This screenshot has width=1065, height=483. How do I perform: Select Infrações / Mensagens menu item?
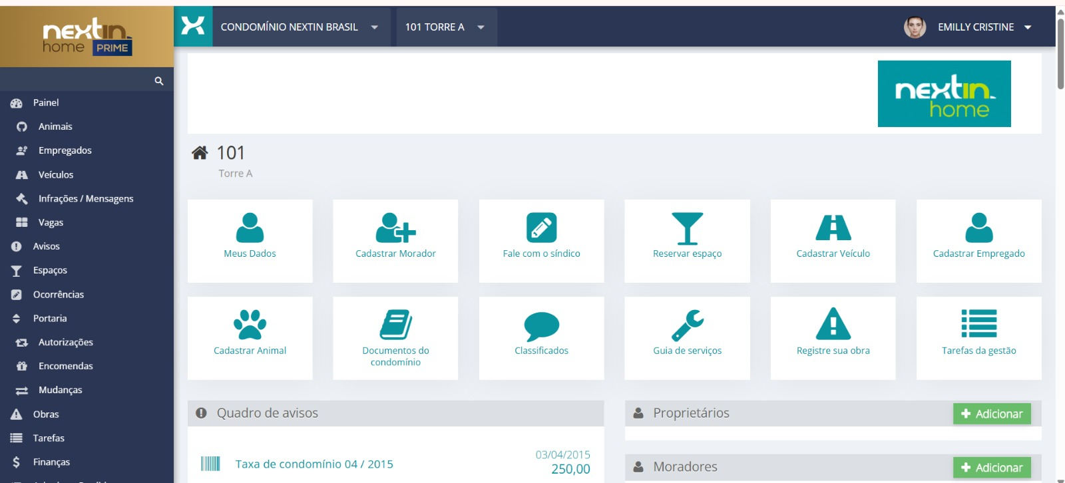tap(87, 199)
